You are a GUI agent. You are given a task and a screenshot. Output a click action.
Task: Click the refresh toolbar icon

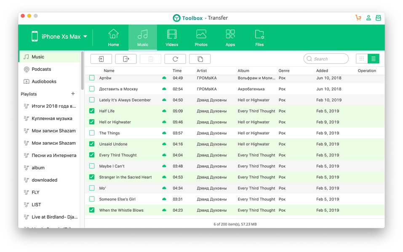click(175, 59)
